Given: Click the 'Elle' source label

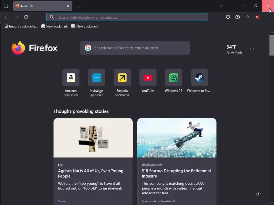Looking at the screenshot, I should pos(60,164).
